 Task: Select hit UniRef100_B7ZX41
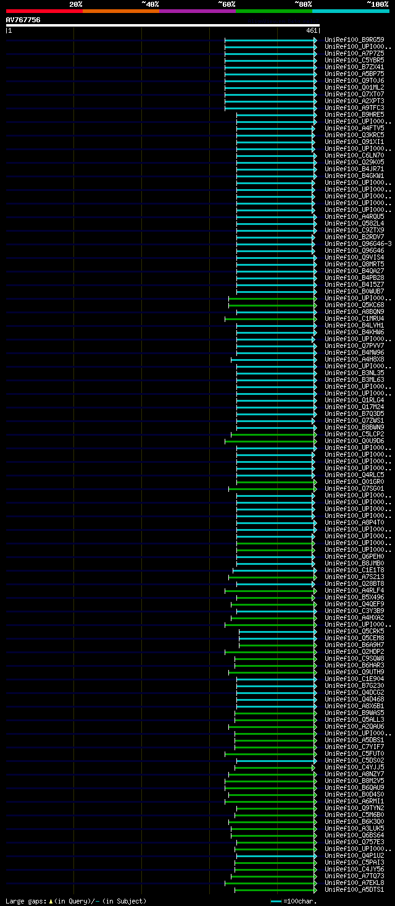(354, 67)
